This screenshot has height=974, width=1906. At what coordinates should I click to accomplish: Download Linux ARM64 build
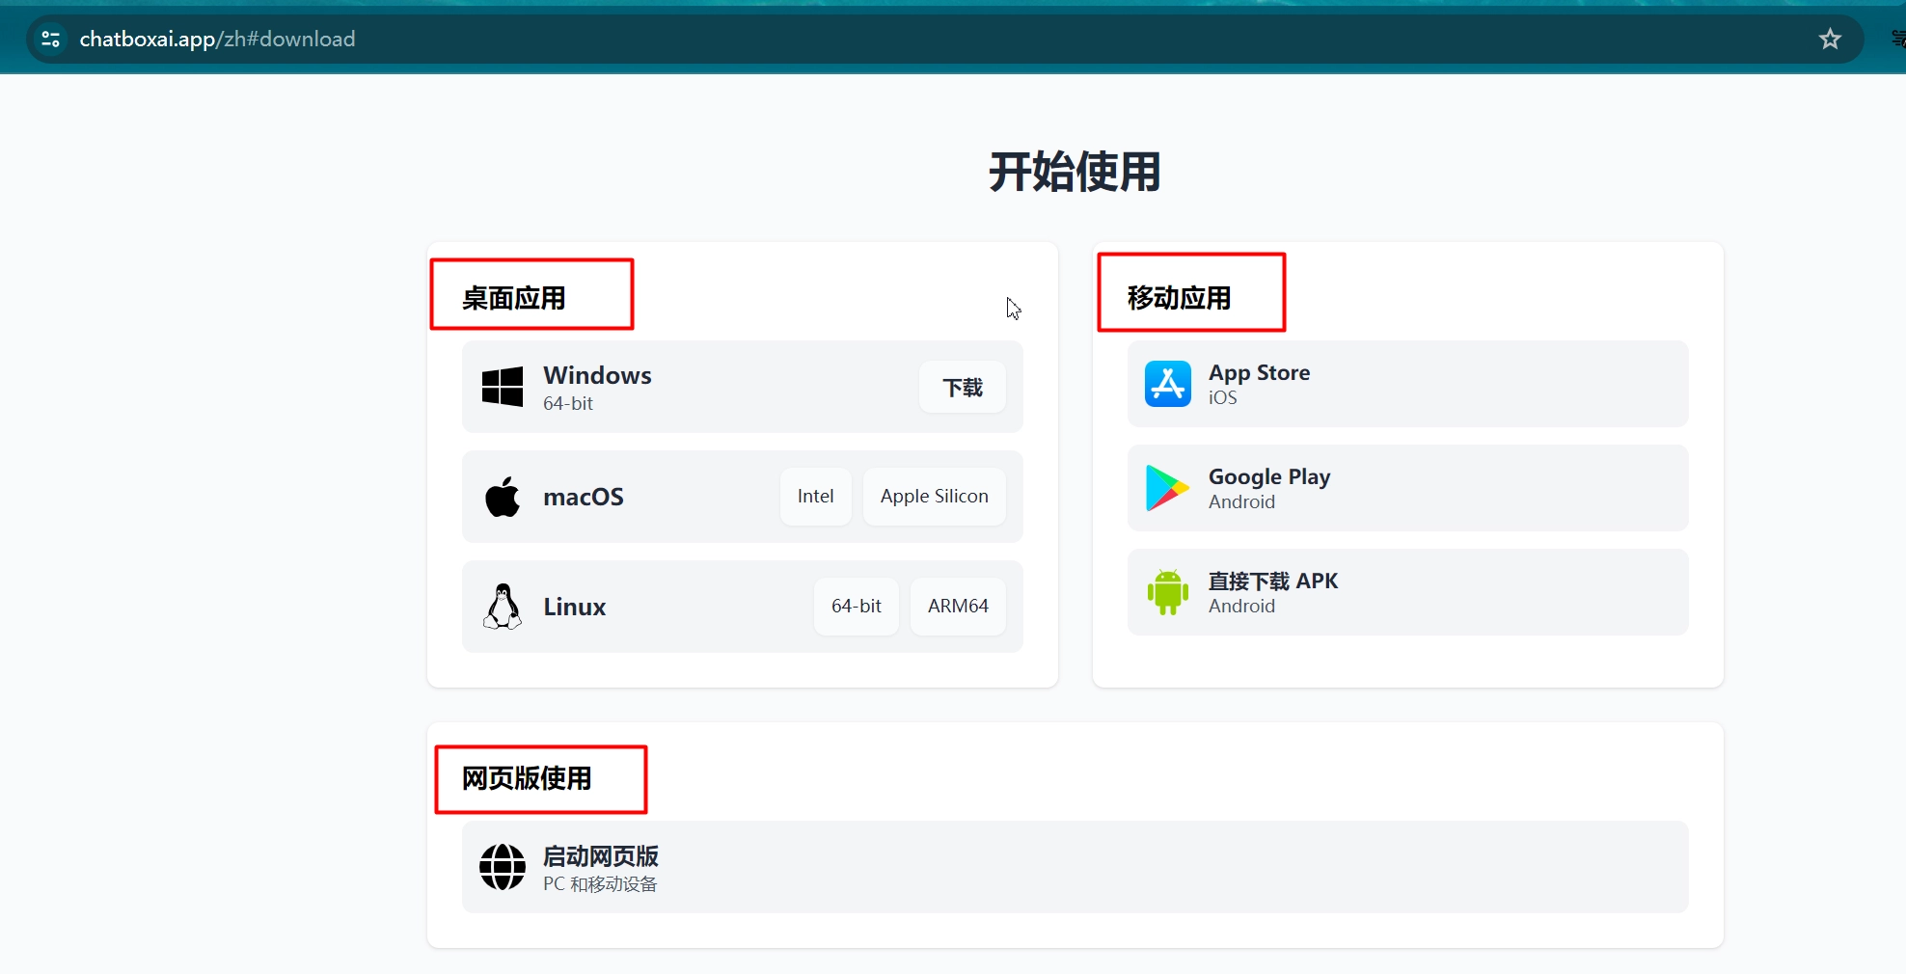[x=958, y=607]
